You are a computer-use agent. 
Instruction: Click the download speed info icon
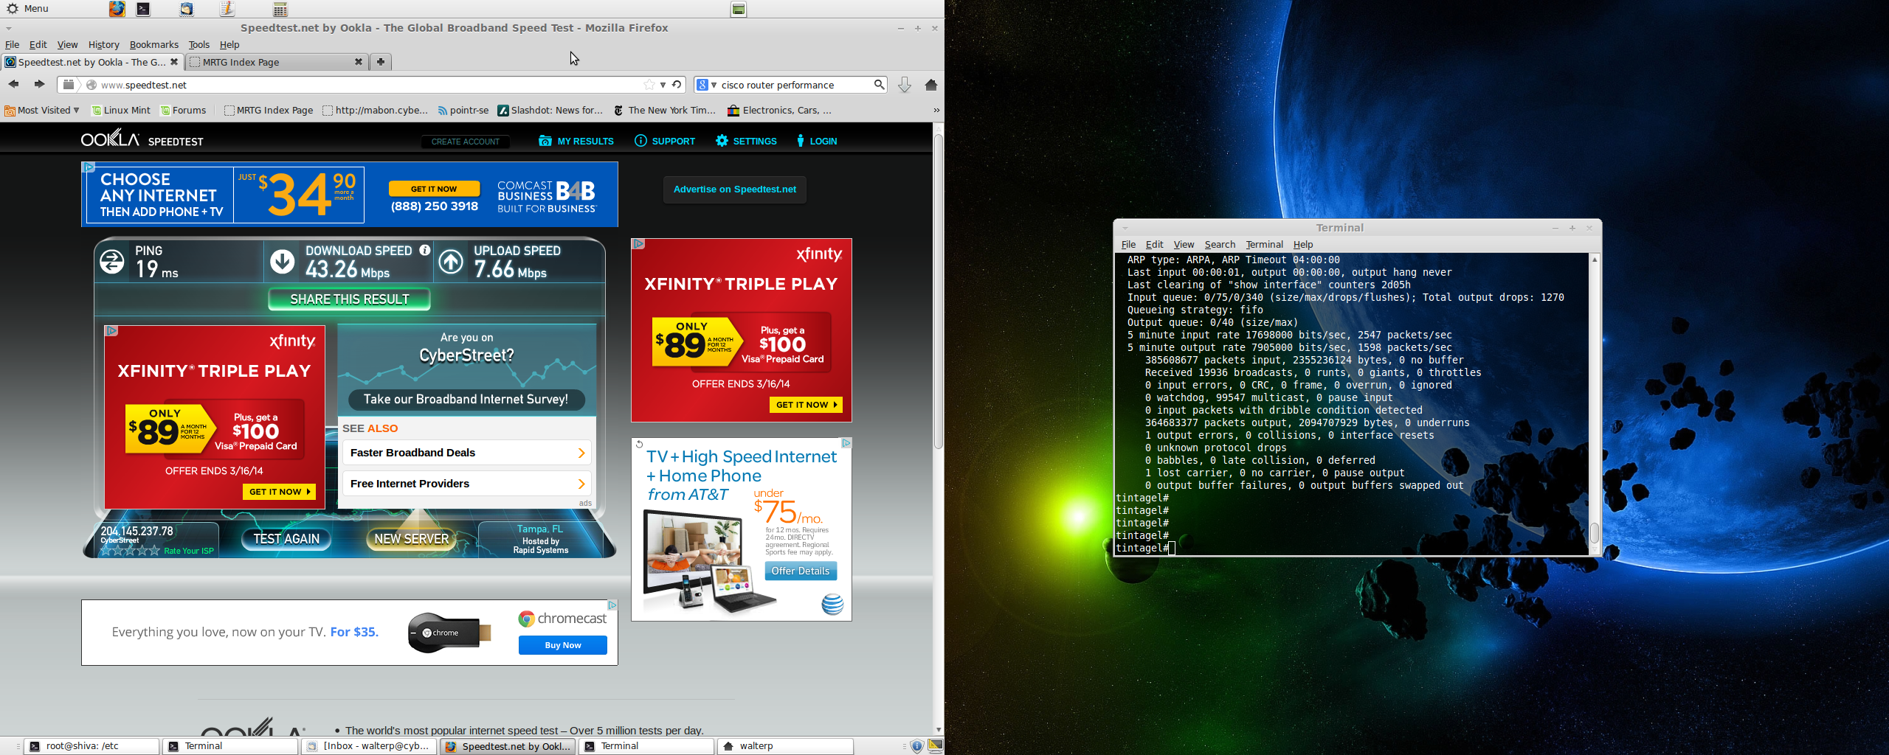click(425, 251)
